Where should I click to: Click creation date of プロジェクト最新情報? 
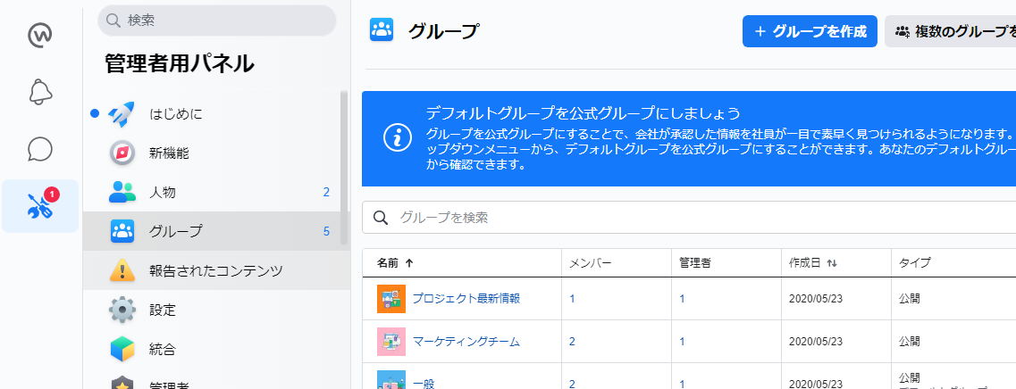[816, 298]
